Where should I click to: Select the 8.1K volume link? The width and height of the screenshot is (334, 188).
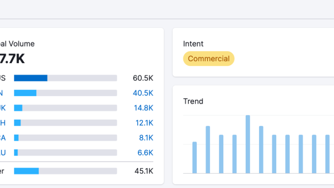(x=146, y=138)
